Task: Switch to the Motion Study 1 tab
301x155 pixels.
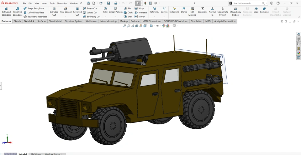Action: pos(53,154)
